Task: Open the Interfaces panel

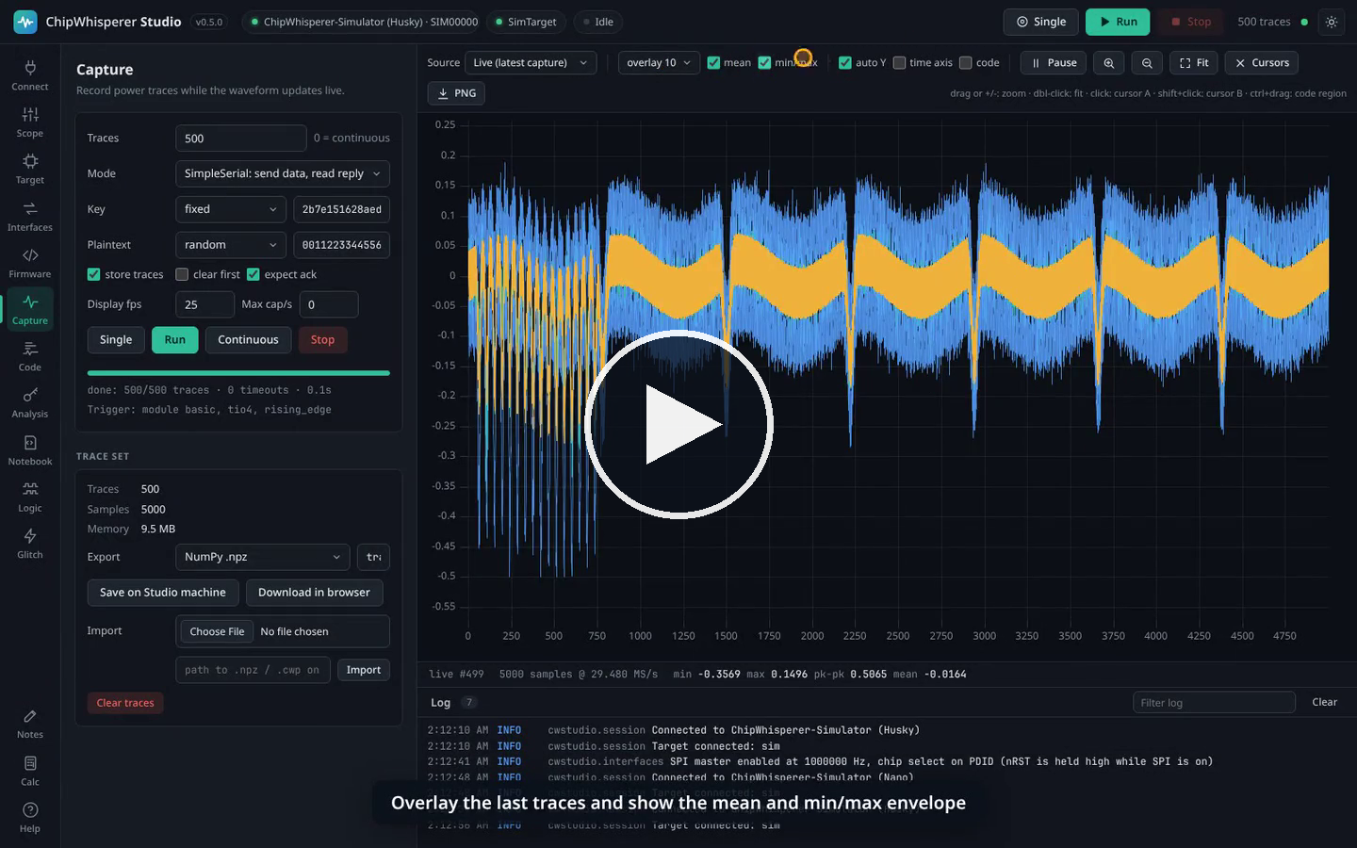Action: point(30,217)
